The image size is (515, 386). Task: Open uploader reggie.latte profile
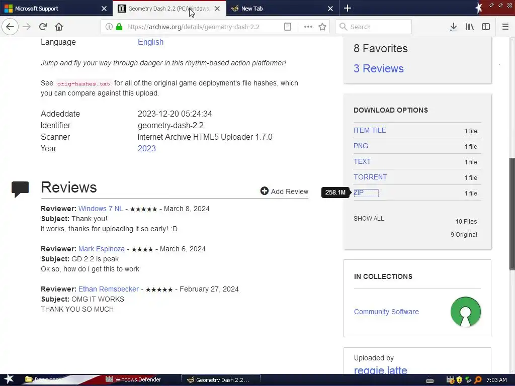(x=380, y=370)
